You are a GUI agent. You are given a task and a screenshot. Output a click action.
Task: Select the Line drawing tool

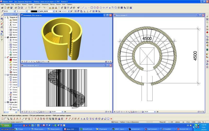pyautogui.click(x=83, y=8)
